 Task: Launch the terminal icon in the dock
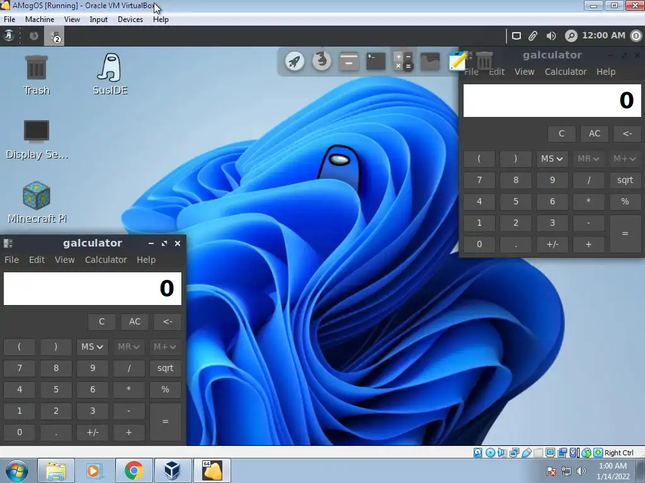click(376, 61)
